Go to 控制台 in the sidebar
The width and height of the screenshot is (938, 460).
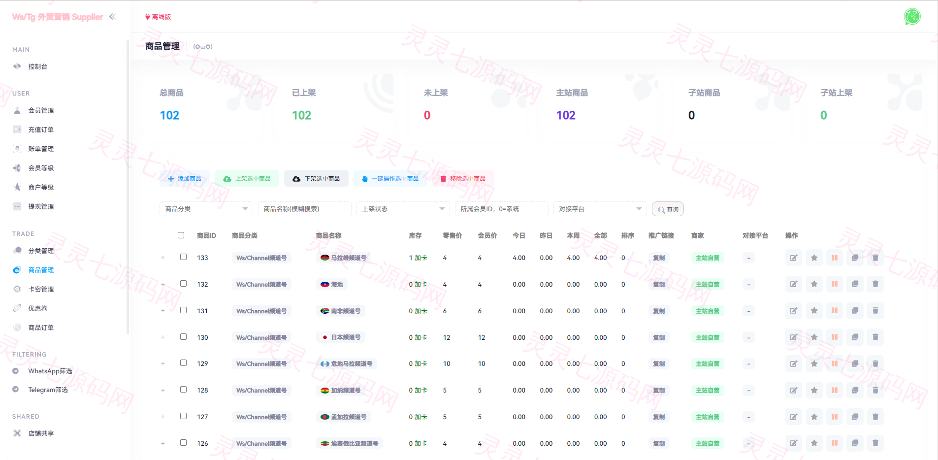37,66
